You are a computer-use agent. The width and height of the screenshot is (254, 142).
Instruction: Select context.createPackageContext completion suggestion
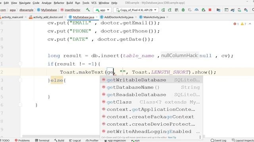[151, 117]
